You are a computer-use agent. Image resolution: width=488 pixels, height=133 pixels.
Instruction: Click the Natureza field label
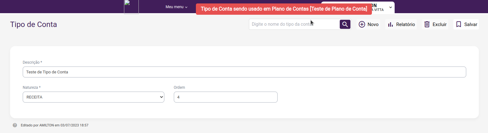pyautogui.click(x=31, y=88)
